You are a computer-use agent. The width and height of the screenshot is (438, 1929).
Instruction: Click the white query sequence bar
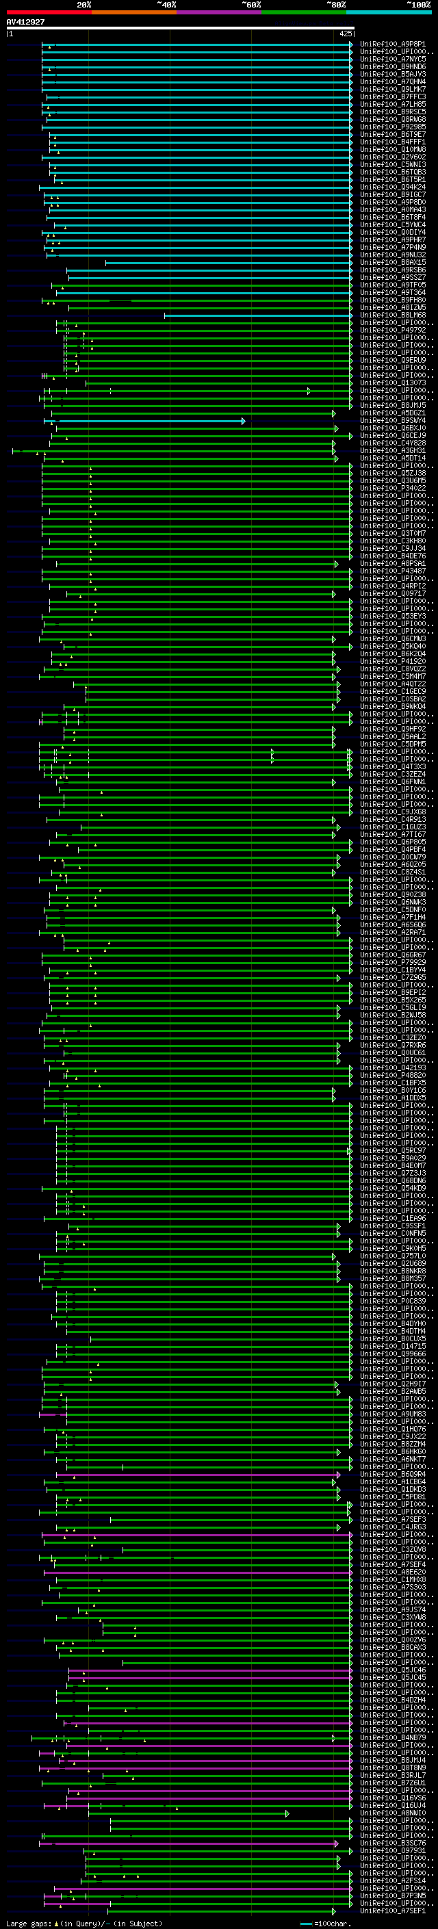point(181,29)
